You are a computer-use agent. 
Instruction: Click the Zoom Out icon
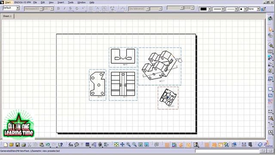click(x=134, y=145)
